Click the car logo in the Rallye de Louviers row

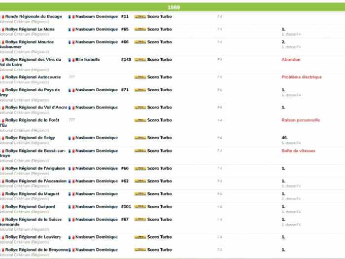click(140, 237)
